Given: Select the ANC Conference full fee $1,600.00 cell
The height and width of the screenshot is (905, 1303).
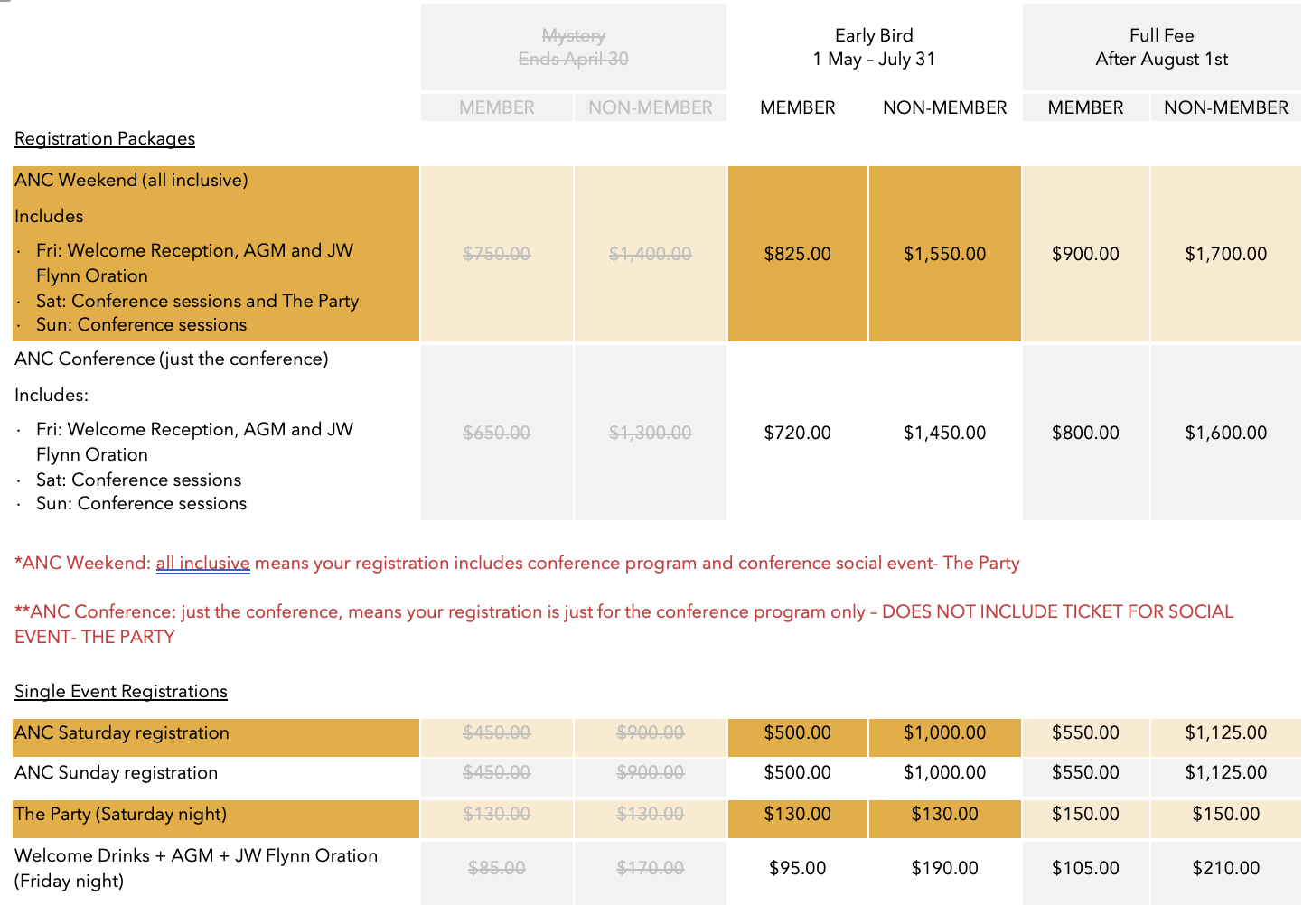Looking at the screenshot, I should click(1225, 434).
